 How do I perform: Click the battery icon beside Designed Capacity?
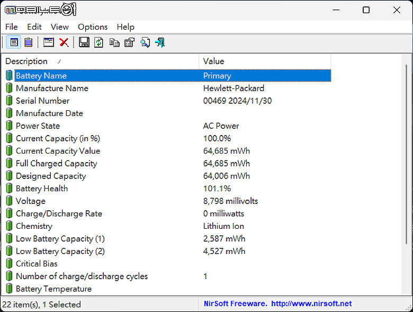point(9,176)
